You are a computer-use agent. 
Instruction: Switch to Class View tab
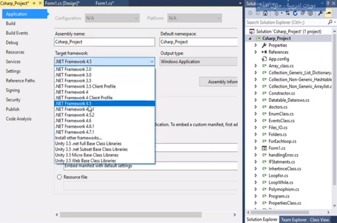[x=319, y=220]
